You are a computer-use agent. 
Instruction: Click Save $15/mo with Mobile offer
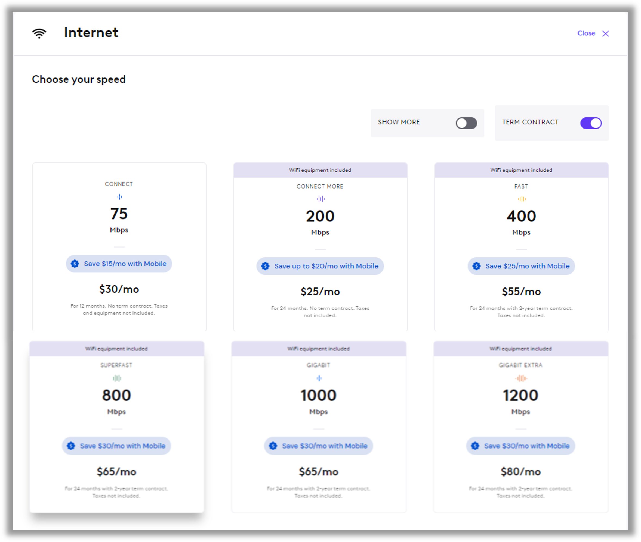pos(125,264)
